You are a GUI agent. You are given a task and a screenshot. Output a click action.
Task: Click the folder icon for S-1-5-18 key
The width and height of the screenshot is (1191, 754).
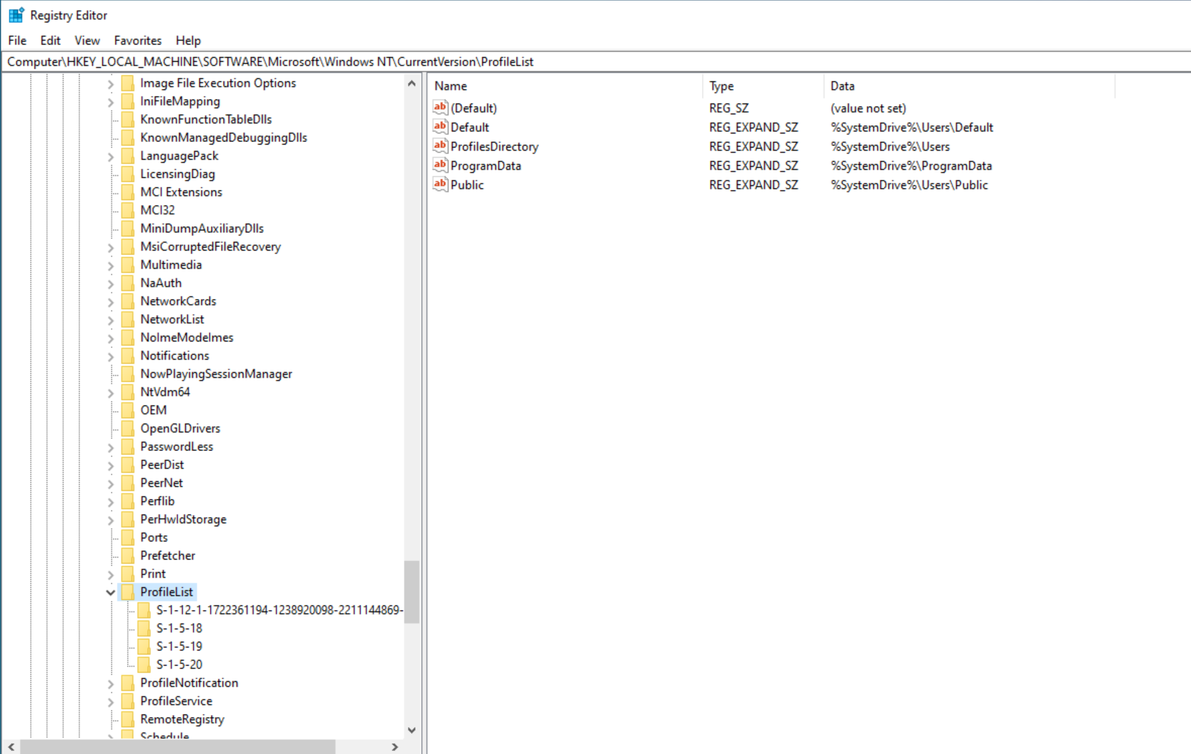[143, 628]
